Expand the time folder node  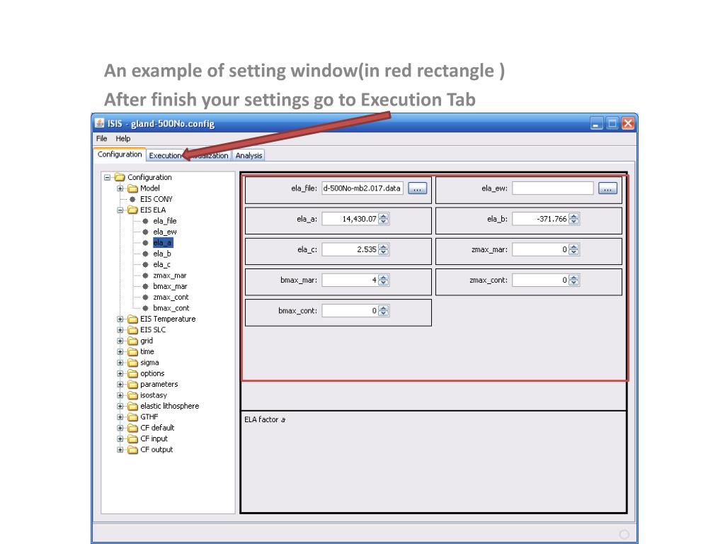[x=120, y=351]
